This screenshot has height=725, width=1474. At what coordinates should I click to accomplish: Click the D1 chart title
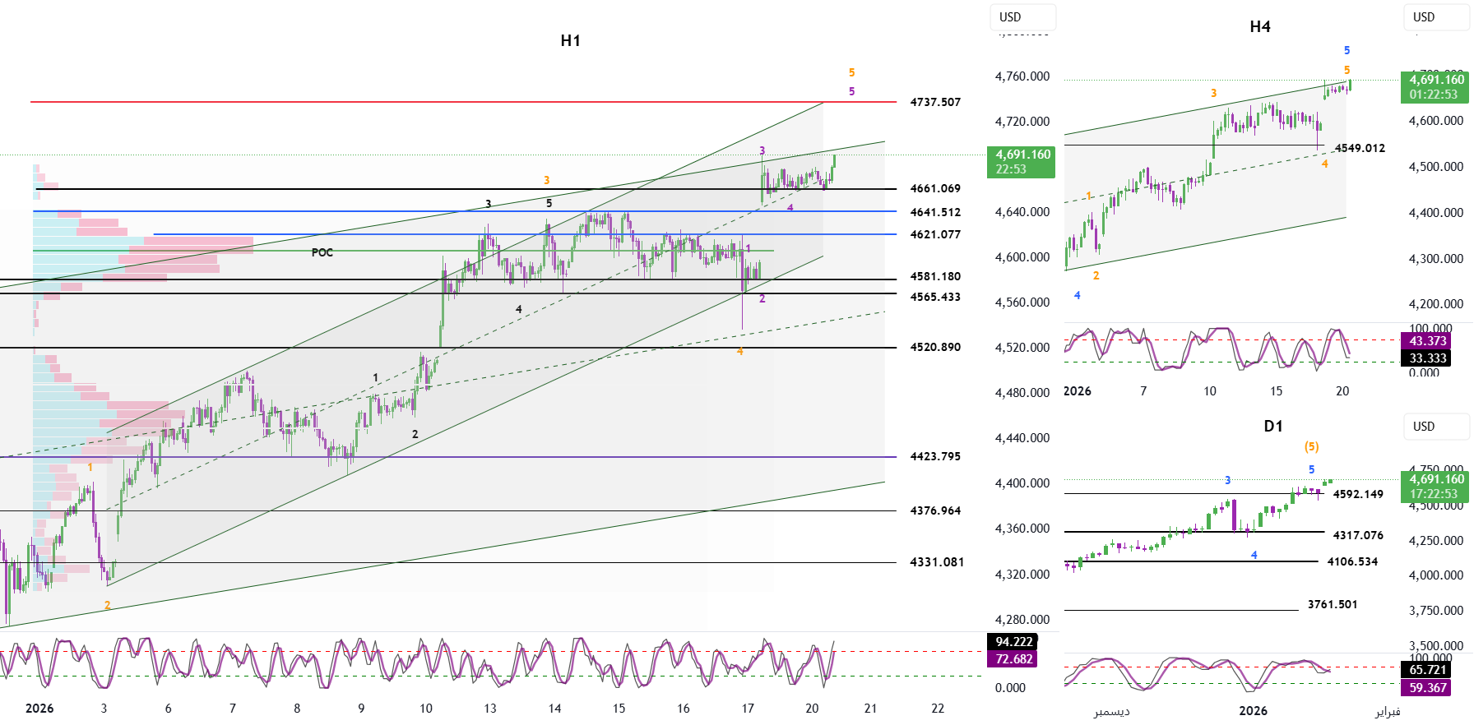[x=1272, y=427]
